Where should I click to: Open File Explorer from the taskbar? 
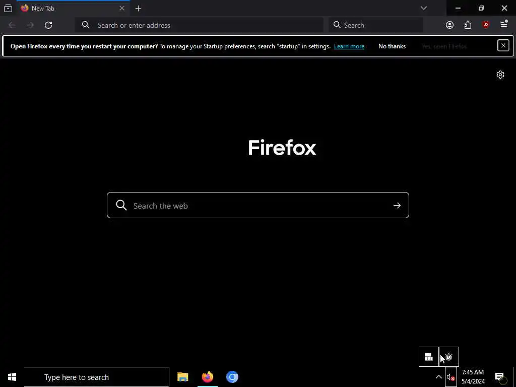pos(182,377)
